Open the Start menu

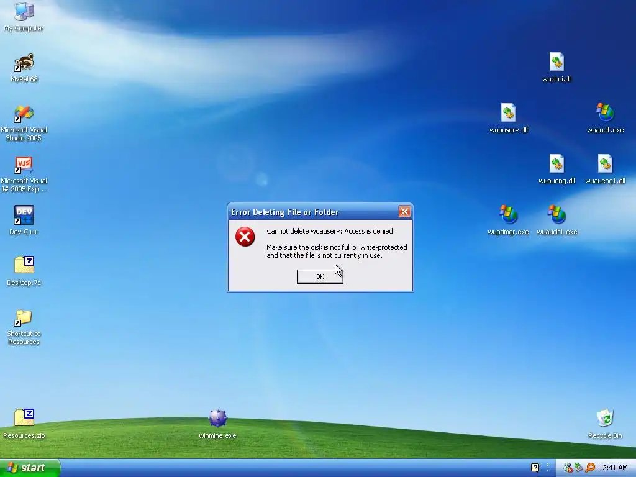click(30, 468)
